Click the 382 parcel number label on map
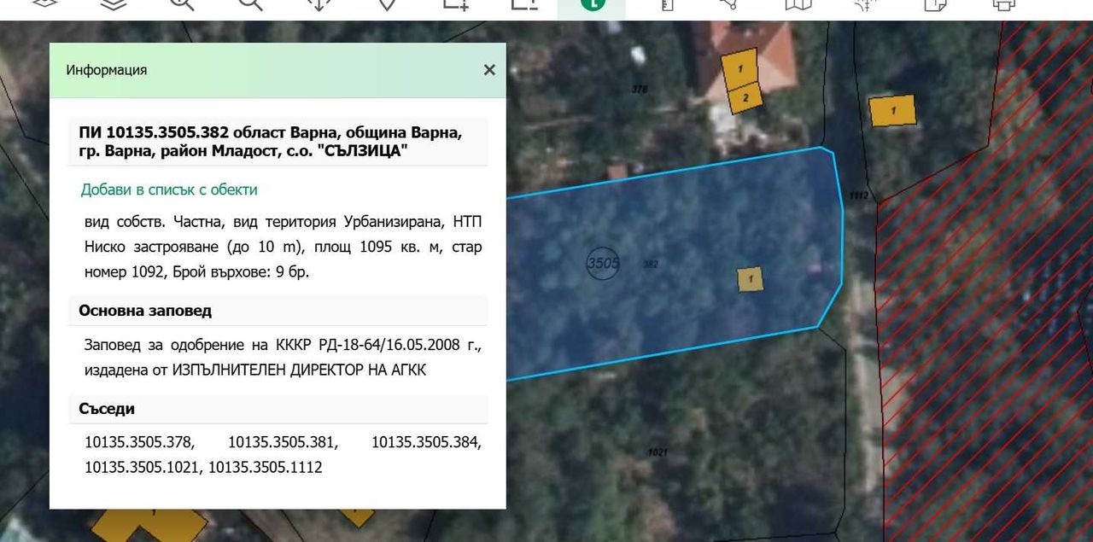 click(651, 265)
